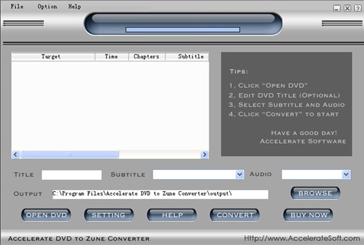This screenshot has height=245, width=364.
Task: Click the Subtitle column header
Action: (187, 57)
